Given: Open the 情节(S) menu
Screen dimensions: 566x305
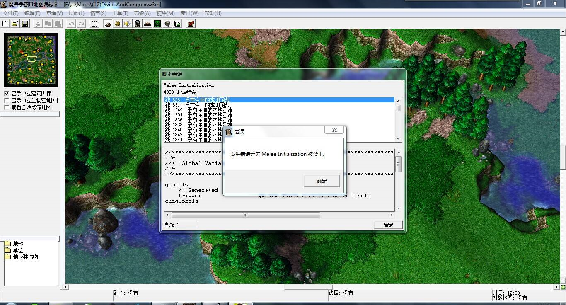Looking at the screenshot, I should click(x=98, y=13).
